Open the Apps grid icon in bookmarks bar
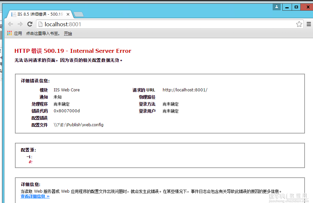313x203 pixels. click(x=9, y=33)
